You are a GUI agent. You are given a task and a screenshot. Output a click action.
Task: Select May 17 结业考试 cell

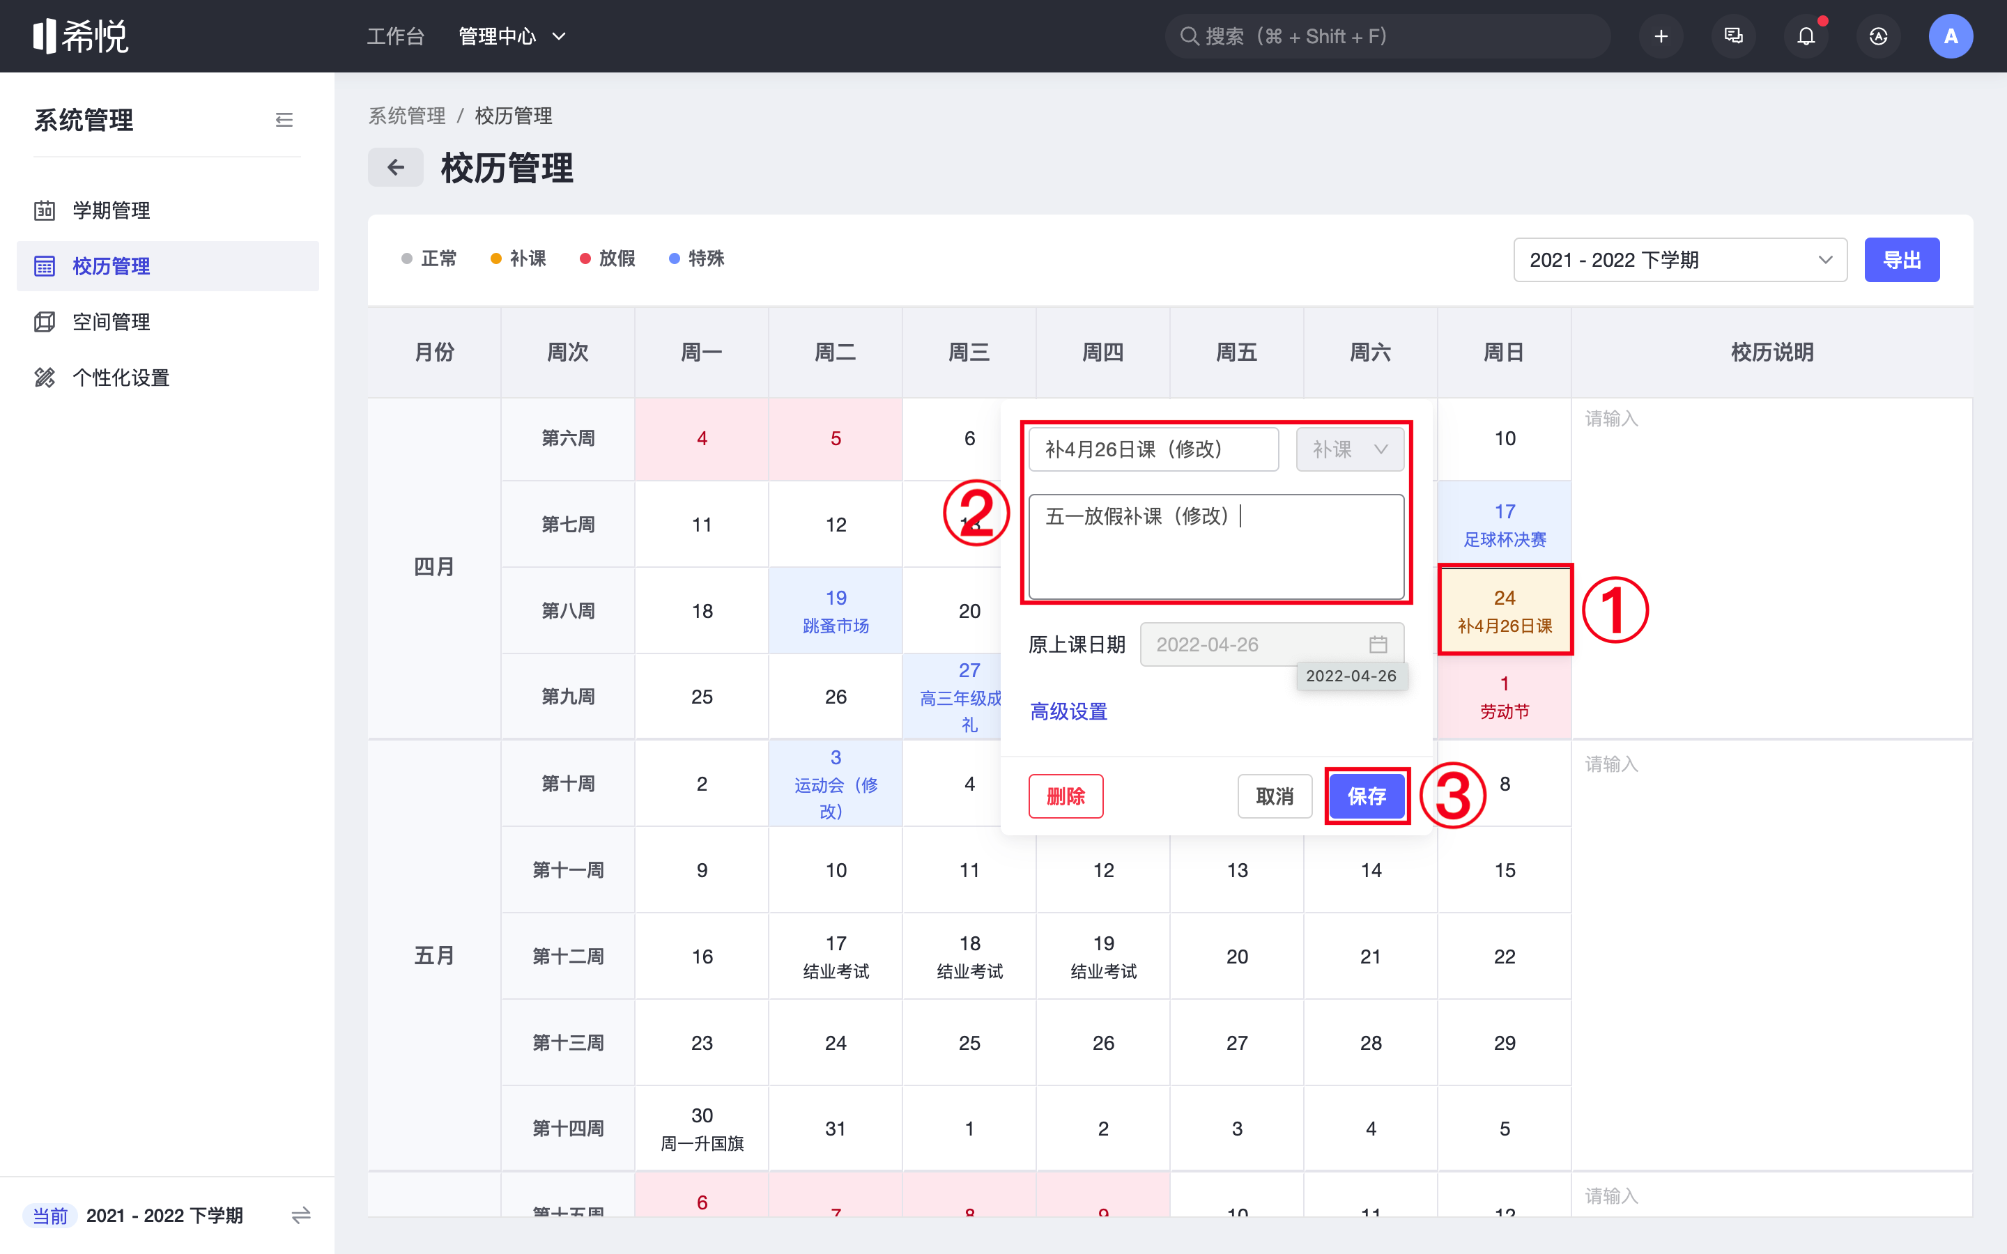point(835,957)
